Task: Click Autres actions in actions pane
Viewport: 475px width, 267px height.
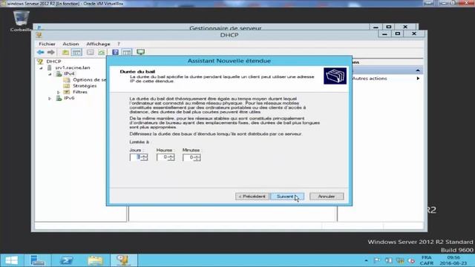Action: click(370, 78)
